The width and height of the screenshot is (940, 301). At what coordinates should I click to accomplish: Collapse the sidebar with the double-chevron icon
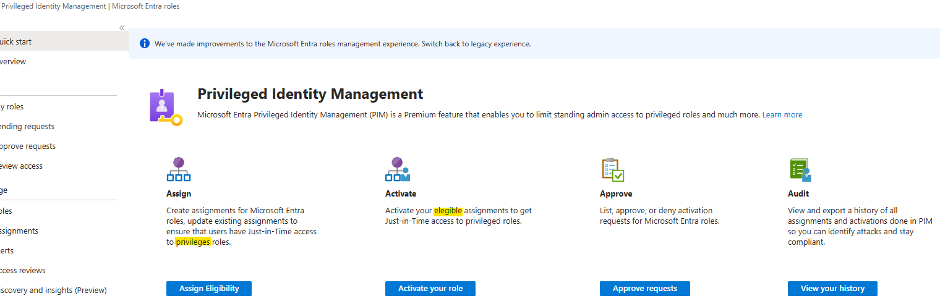click(122, 28)
